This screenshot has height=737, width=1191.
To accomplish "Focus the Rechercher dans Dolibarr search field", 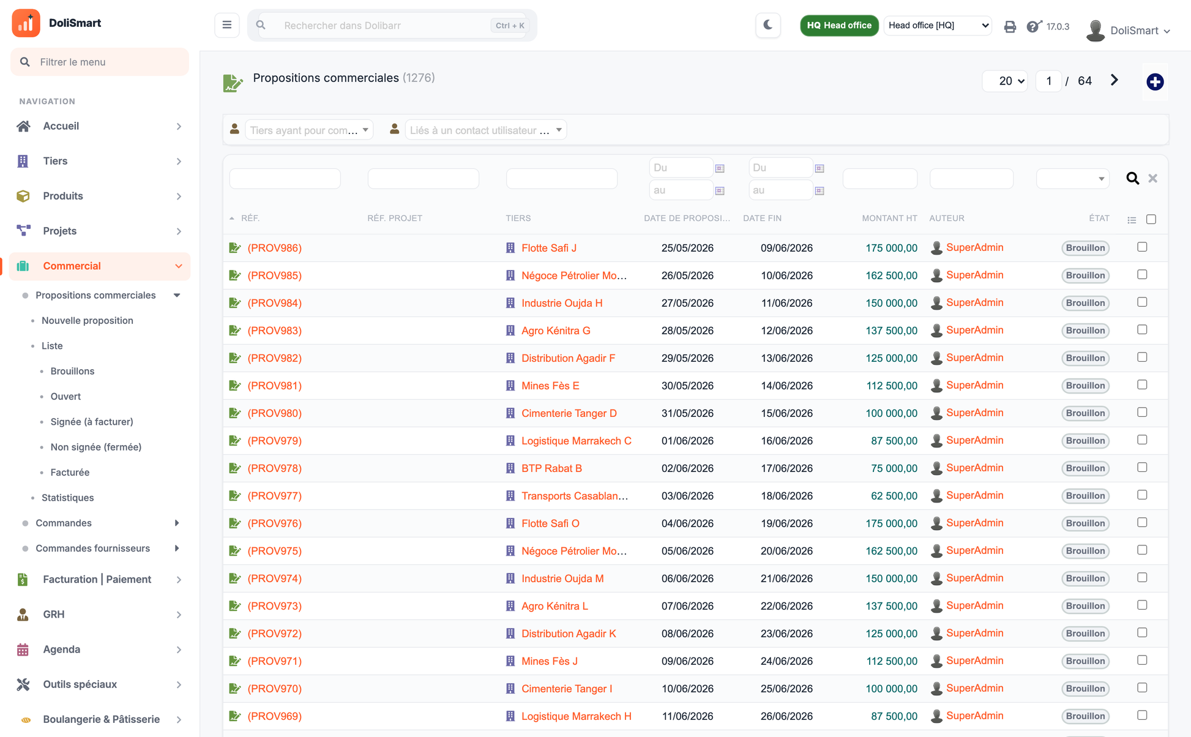I will click(x=392, y=25).
